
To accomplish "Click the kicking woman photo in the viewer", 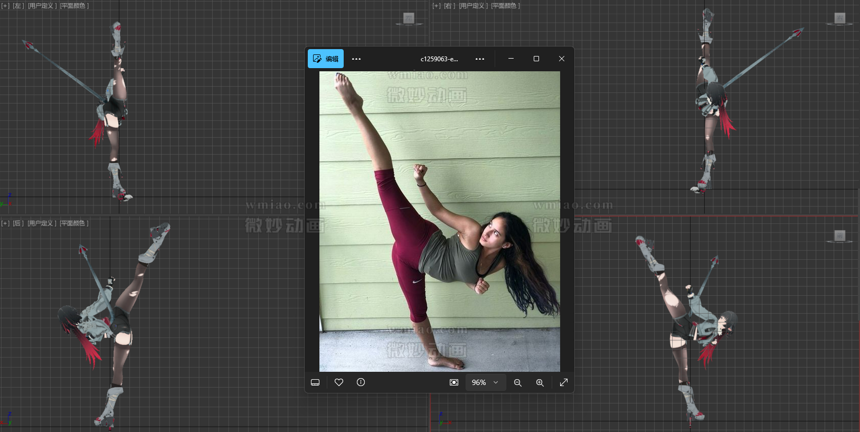I will click(439, 221).
